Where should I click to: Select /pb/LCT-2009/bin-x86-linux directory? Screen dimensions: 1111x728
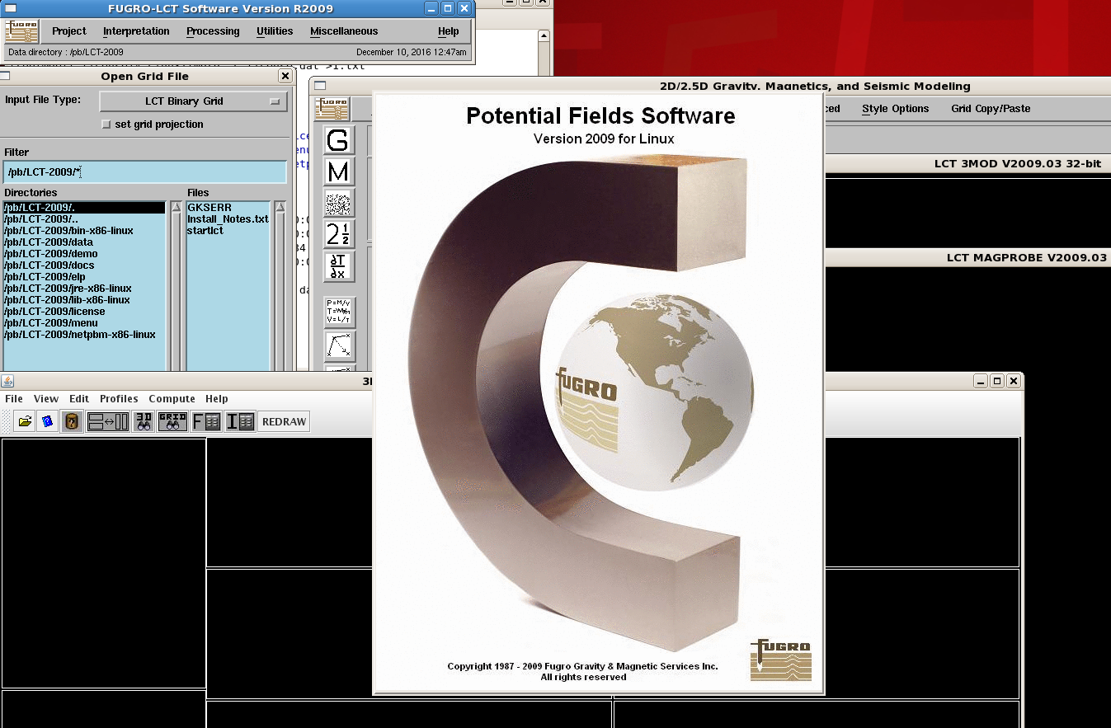coord(84,231)
